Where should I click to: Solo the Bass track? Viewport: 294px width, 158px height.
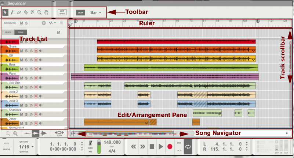coord(26,68)
